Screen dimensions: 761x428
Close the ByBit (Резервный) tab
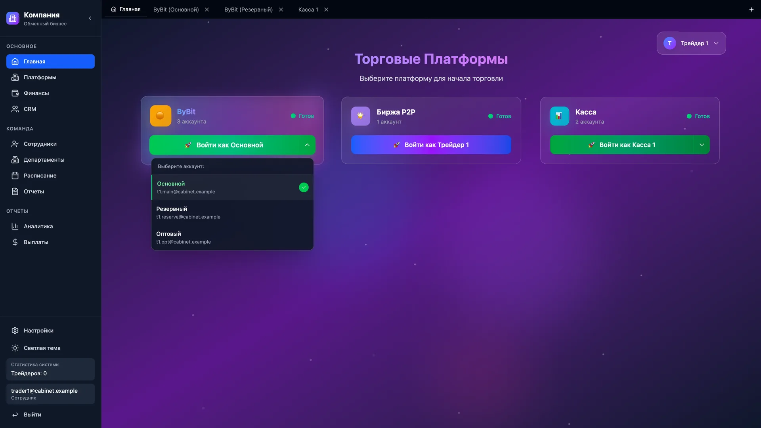281,10
